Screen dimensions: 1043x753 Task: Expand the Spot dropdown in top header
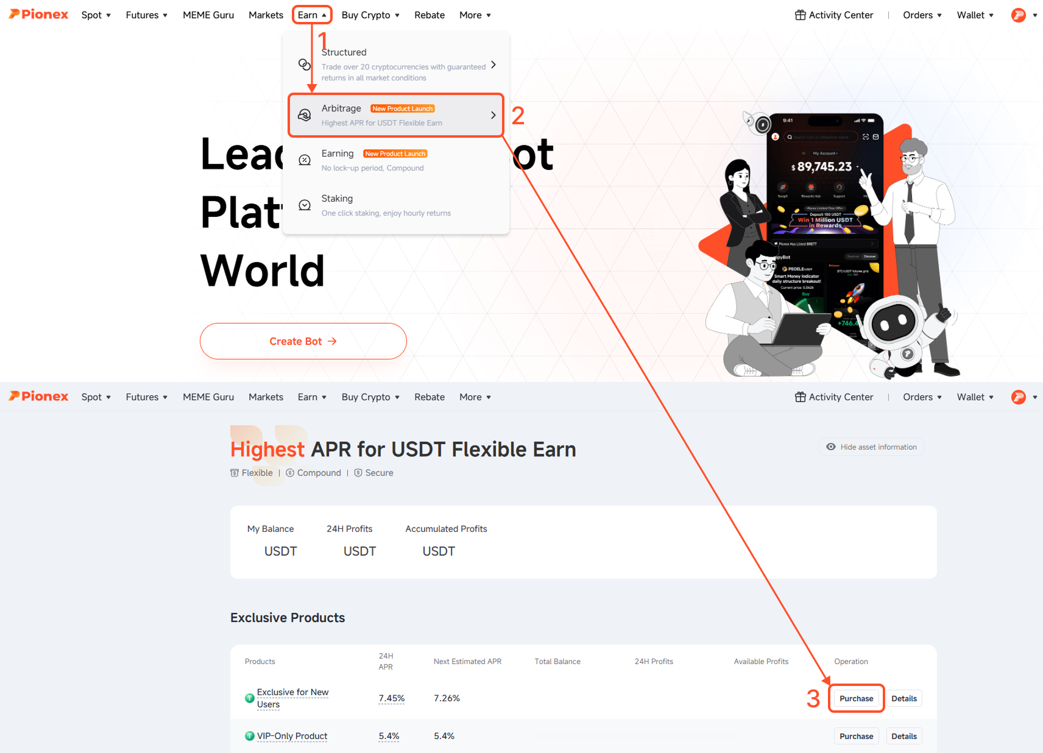click(96, 15)
